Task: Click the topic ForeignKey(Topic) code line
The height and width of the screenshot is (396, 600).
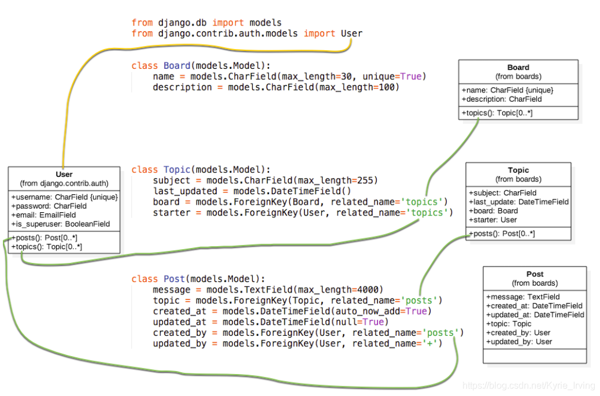Action: [297, 301]
